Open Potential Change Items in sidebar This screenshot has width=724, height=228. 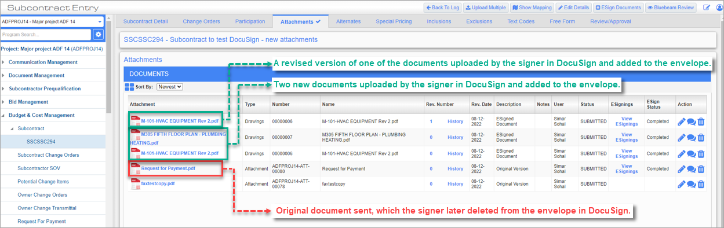pos(43,182)
